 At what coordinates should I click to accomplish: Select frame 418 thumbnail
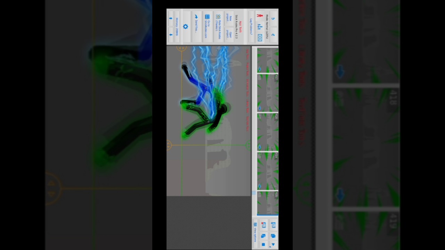click(x=268, y=132)
